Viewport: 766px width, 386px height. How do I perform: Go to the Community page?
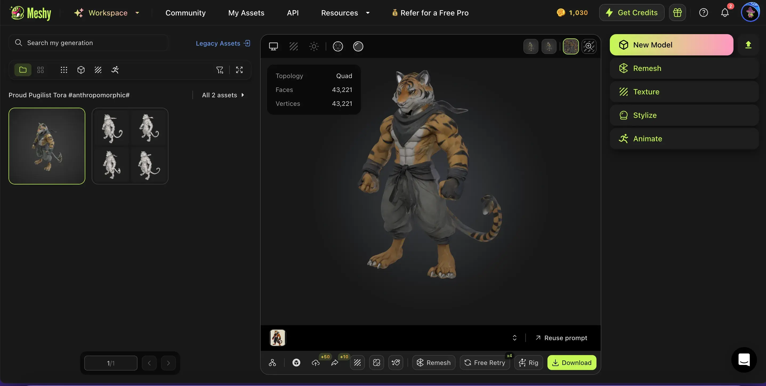[185, 13]
